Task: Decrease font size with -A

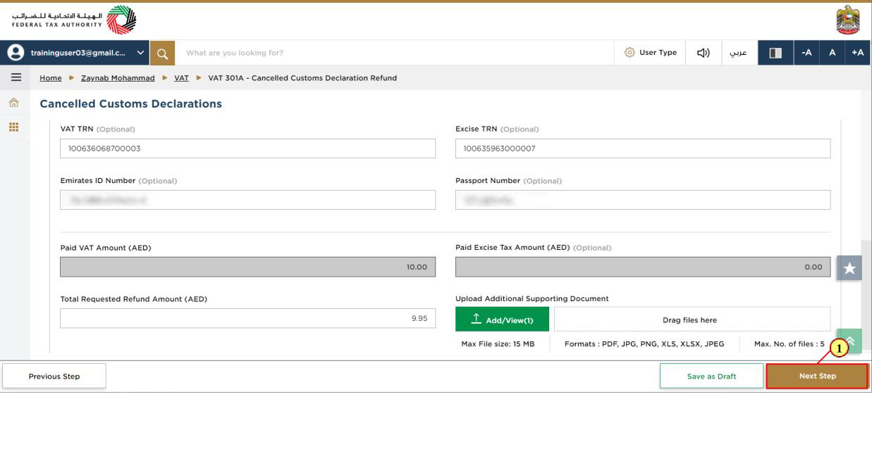Action: 806,53
